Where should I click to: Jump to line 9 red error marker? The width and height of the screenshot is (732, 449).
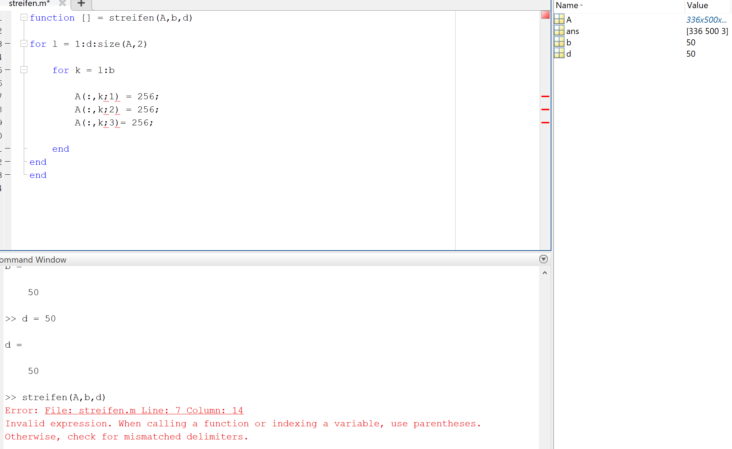tap(545, 123)
